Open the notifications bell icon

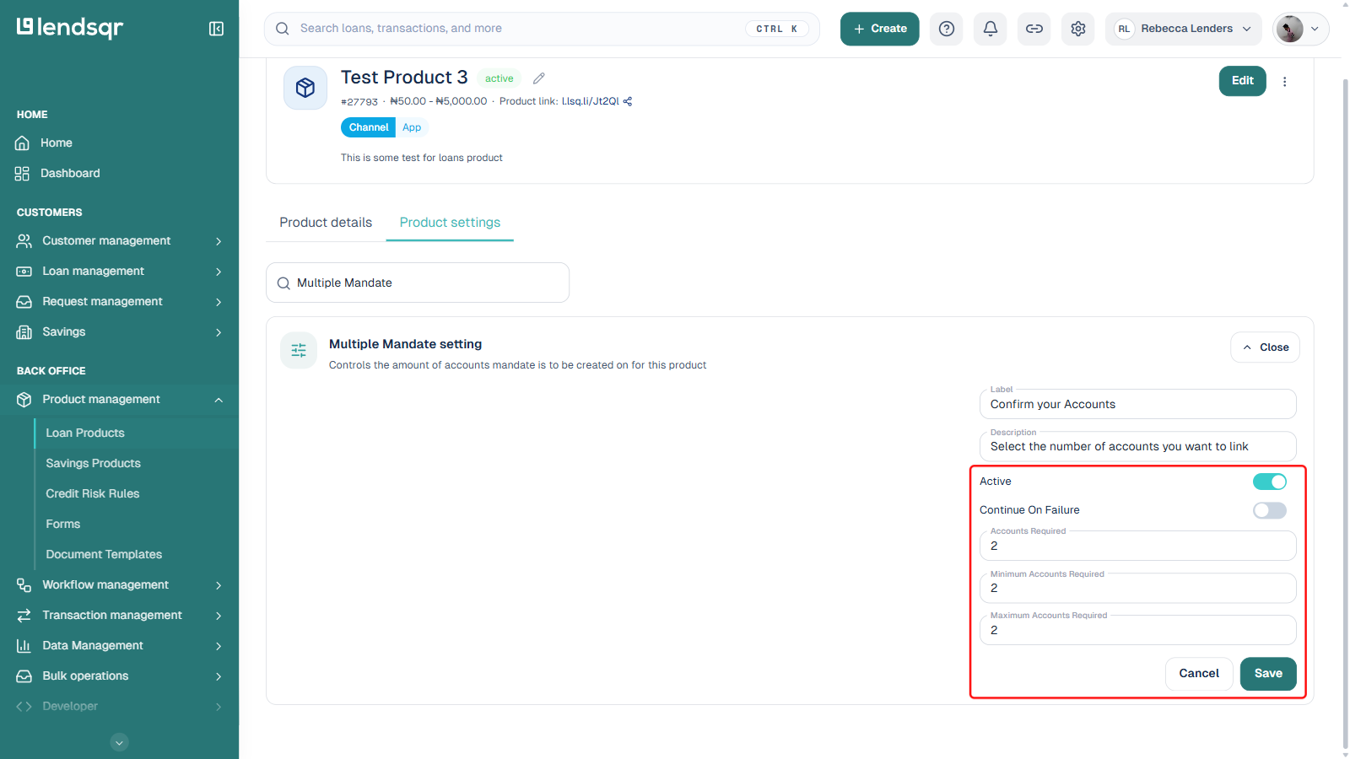pos(991,29)
